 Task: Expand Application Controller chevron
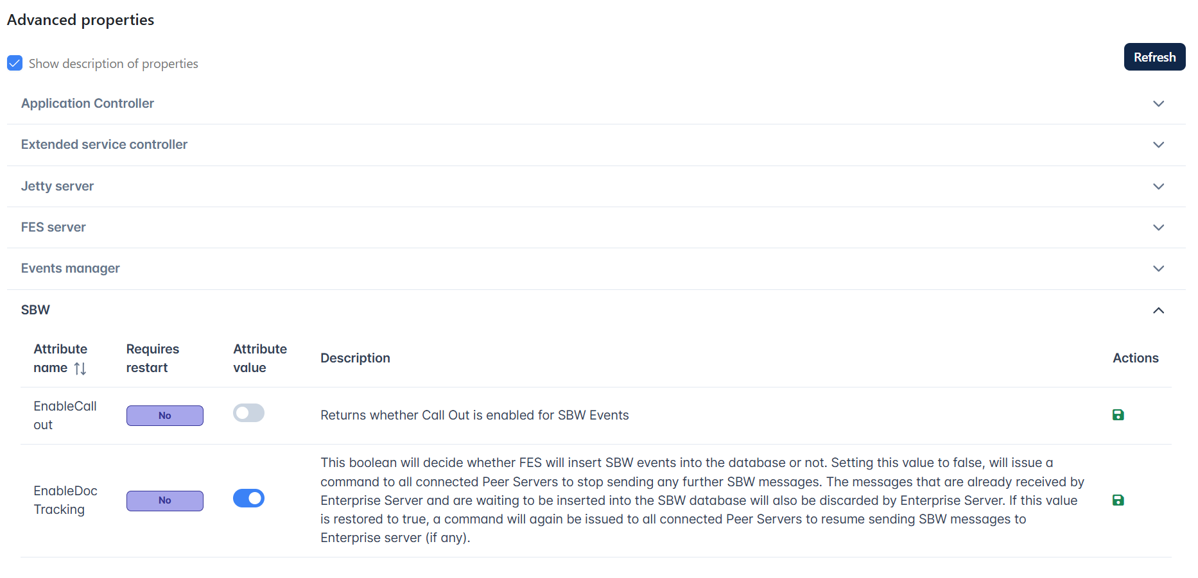(x=1158, y=104)
